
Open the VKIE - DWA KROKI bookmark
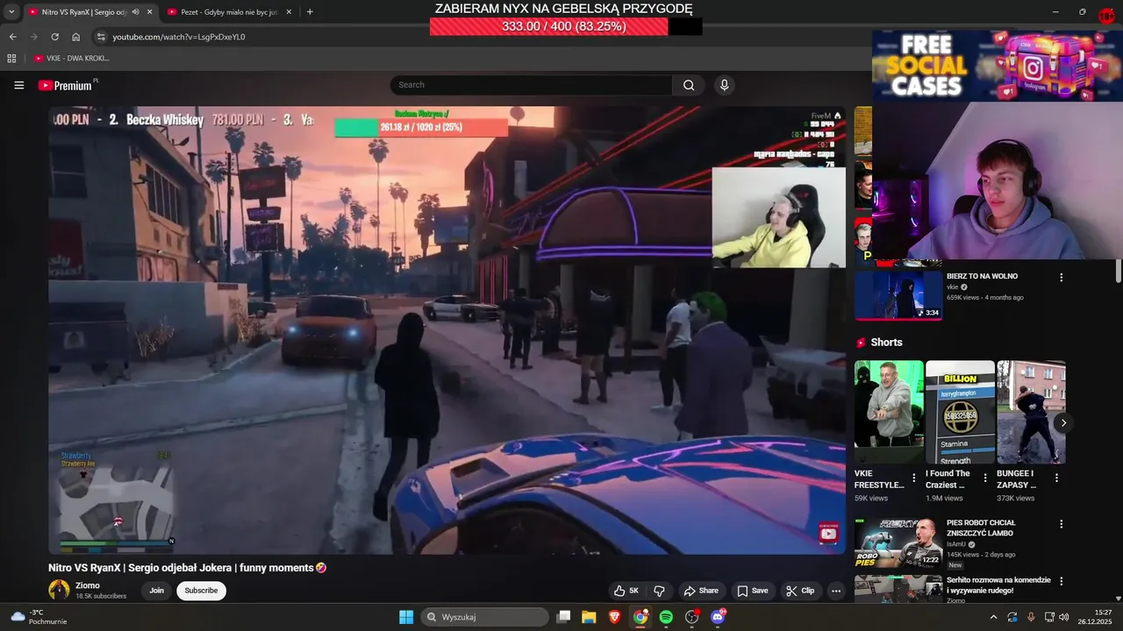pos(71,59)
